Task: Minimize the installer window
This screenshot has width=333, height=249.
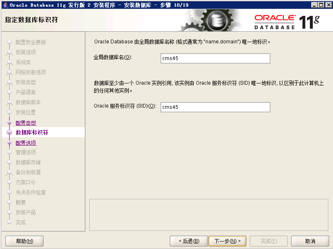Action: point(314,5)
